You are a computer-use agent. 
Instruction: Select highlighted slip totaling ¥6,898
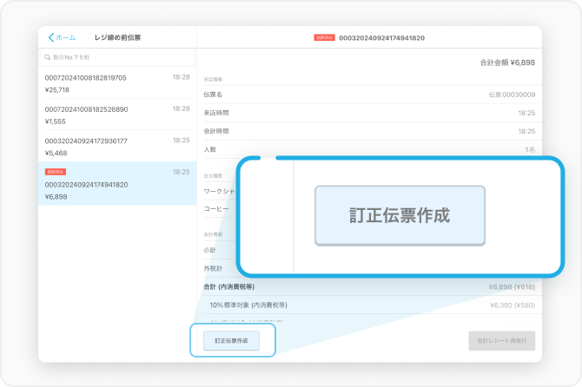point(117,185)
